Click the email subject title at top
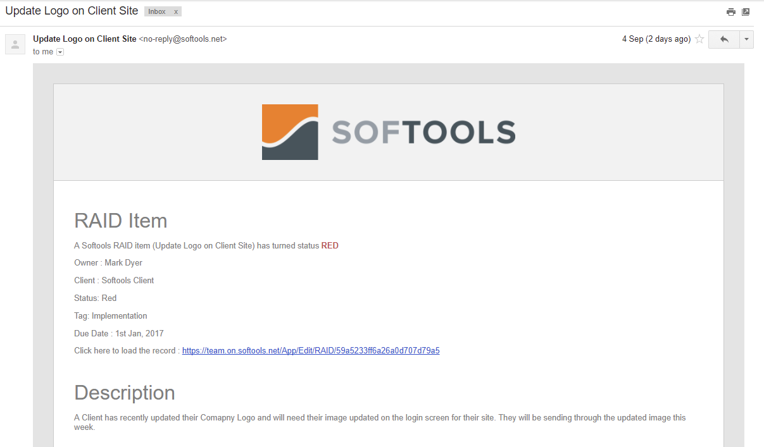The width and height of the screenshot is (764, 447). (x=72, y=11)
